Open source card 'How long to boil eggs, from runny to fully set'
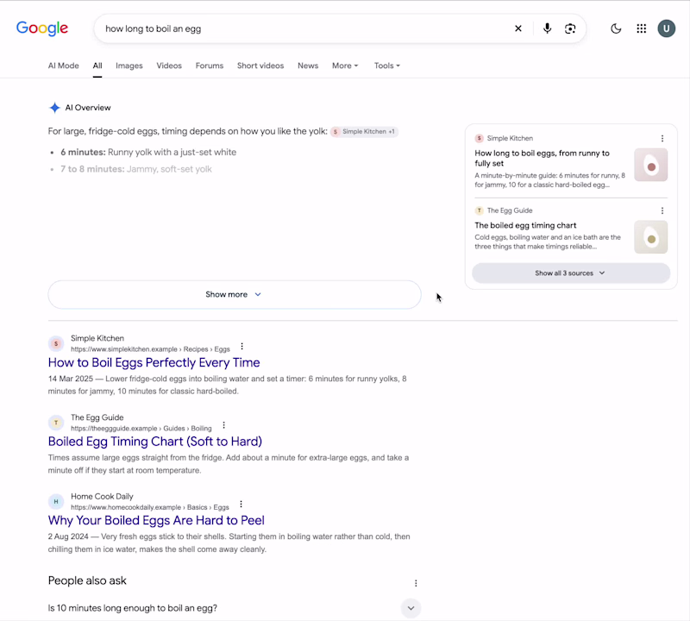Screen dimensions: 690x621 [543, 158]
